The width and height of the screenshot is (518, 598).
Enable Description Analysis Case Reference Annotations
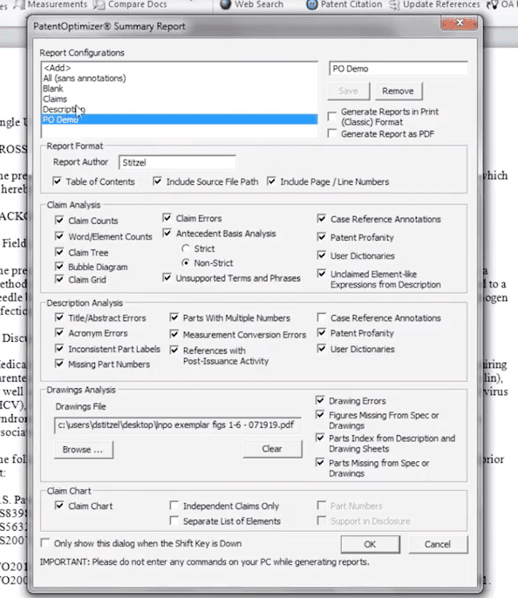pos(322,317)
